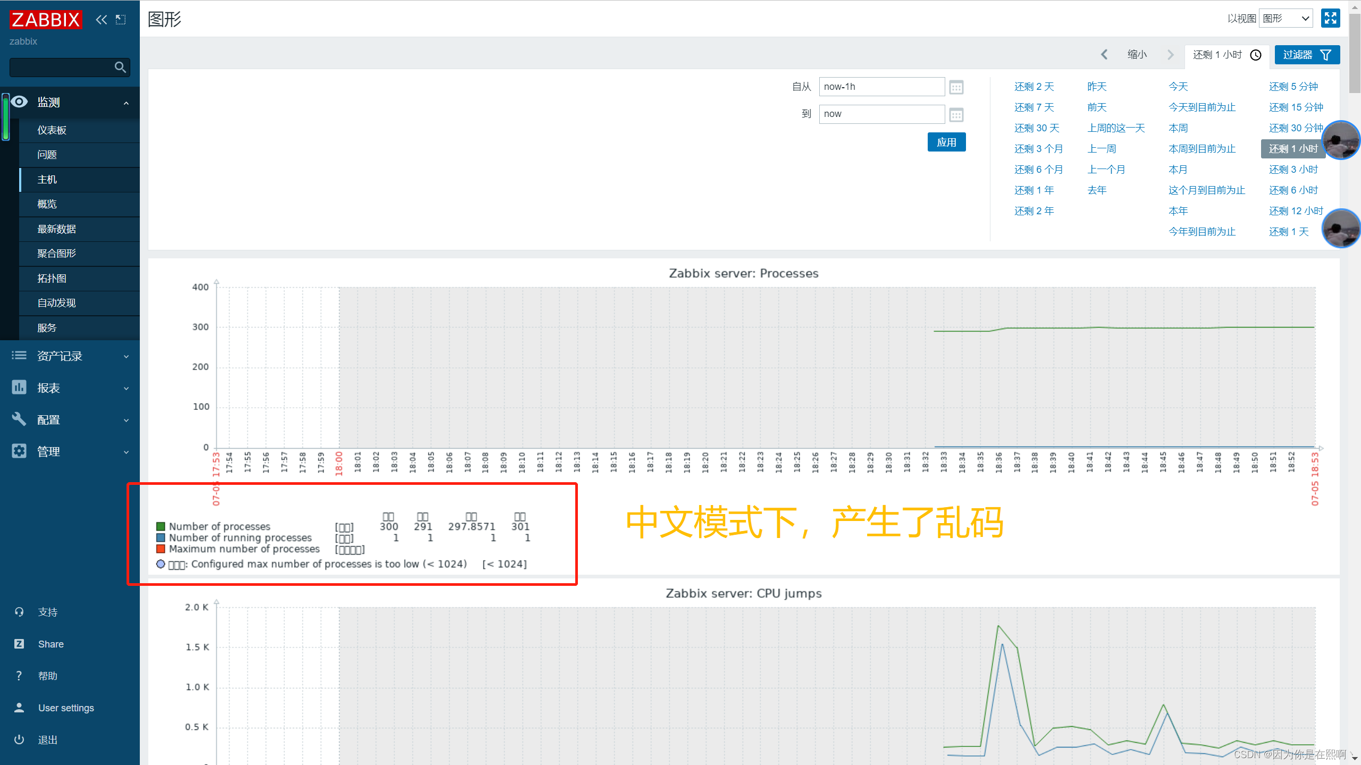
Task: Go to next time period arrow
Action: point(1170,54)
